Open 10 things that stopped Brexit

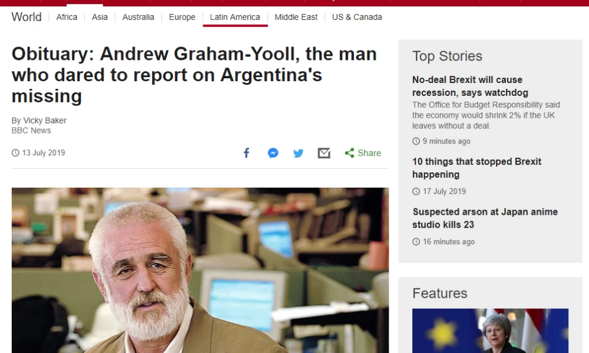477,168
